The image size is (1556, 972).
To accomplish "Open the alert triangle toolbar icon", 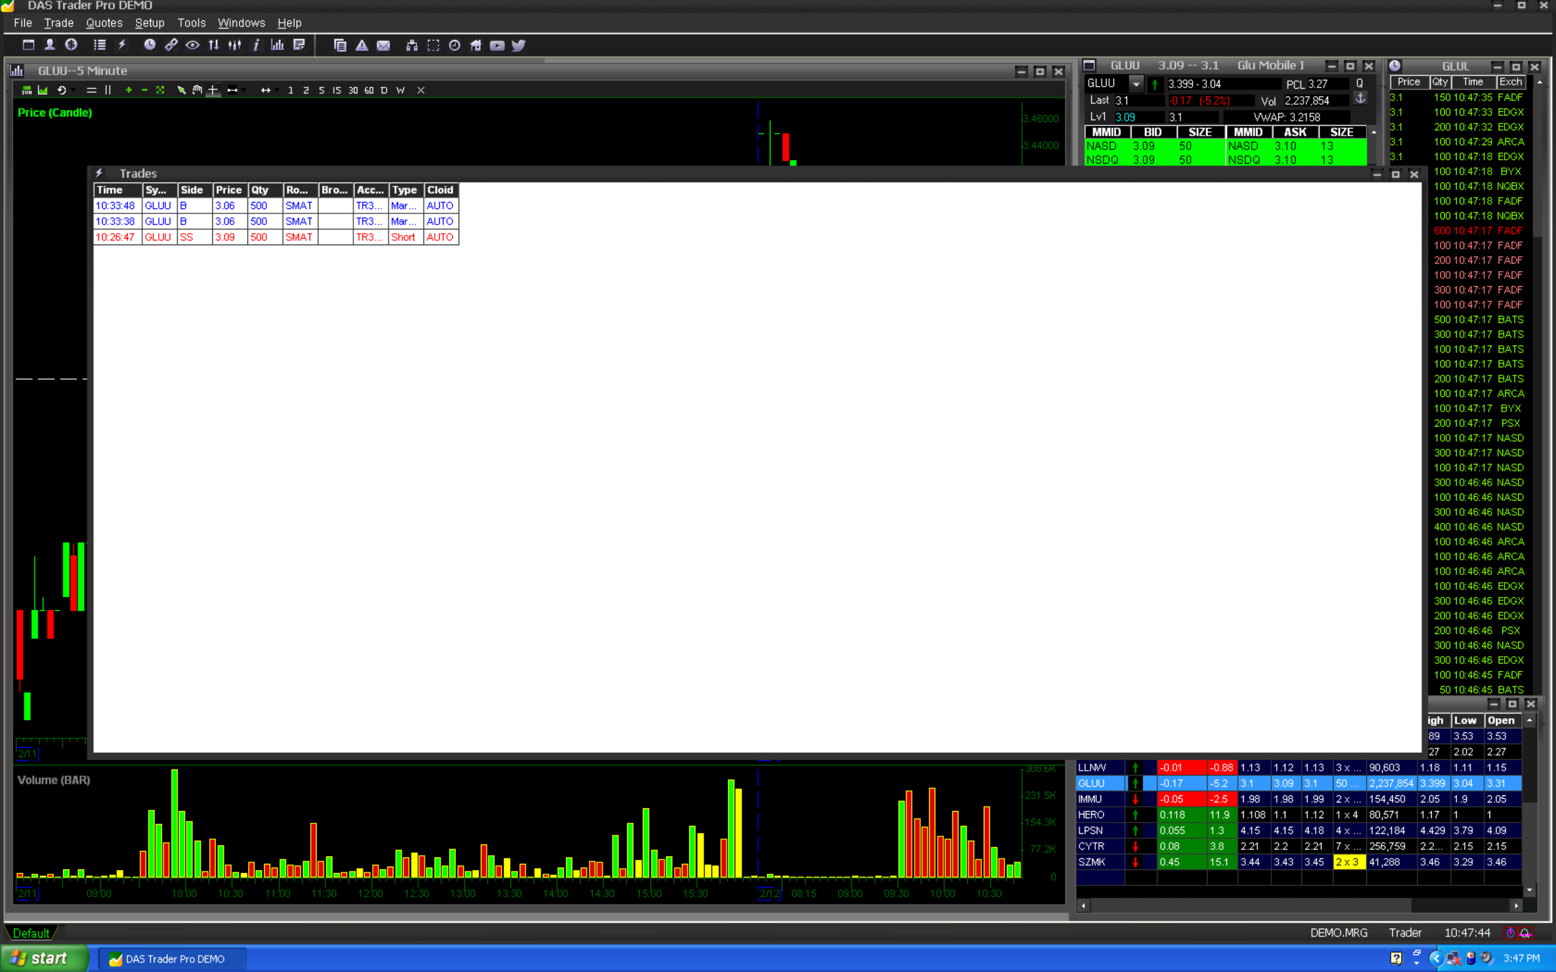I will (x=362, y=46).
